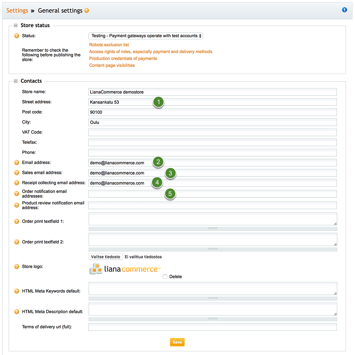This screenshot has height=355, width=355.
Task: Click help icon beside Product review notification email
Action: click(17, 205)
